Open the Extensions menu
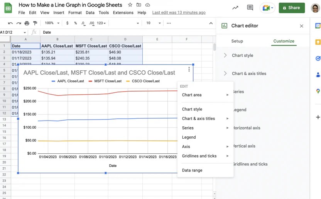The height and width of the screenshot is (199, 321). [123, 13]
